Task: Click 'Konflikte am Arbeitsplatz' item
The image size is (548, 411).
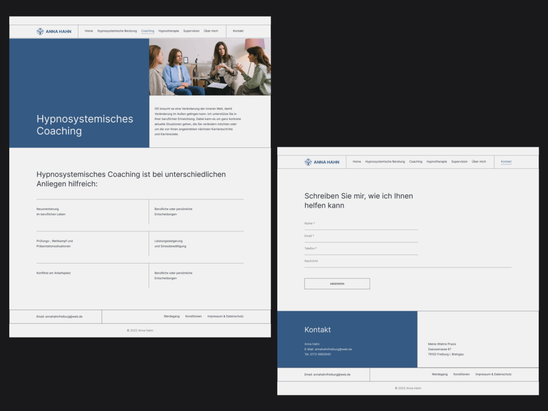Action: click(54, 273)
